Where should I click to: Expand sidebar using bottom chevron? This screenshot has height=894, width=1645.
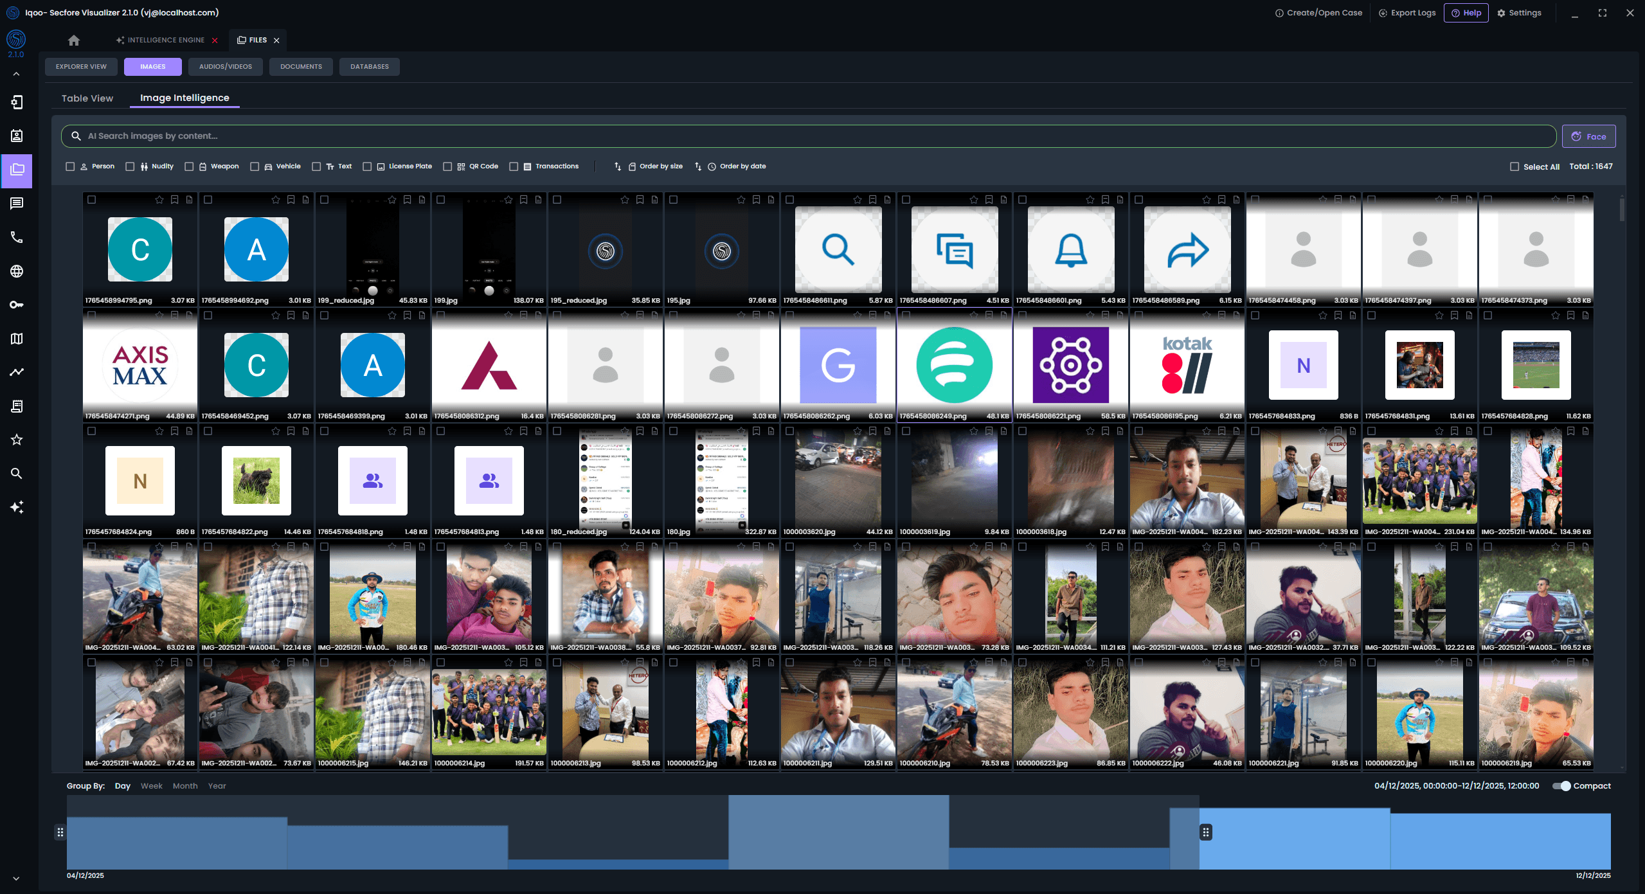(x=16, y=879)
